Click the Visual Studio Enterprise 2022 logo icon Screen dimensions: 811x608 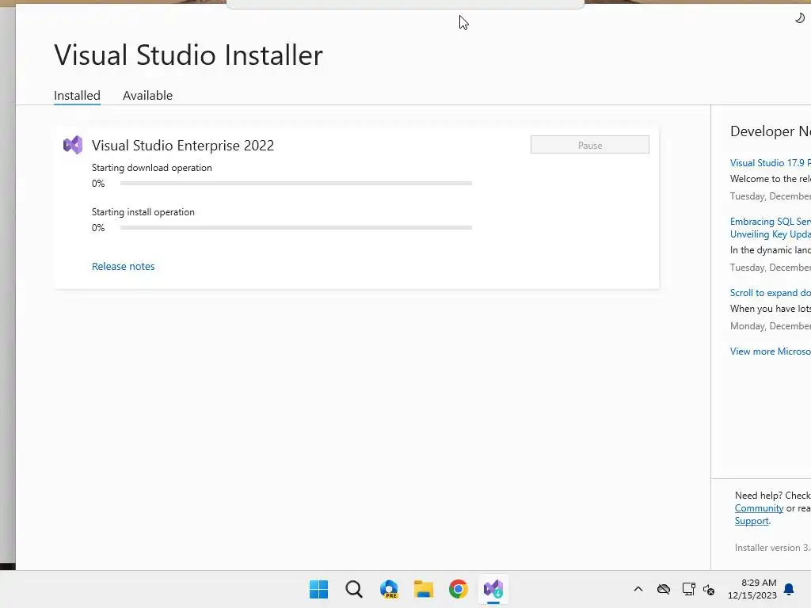point(73,146)
